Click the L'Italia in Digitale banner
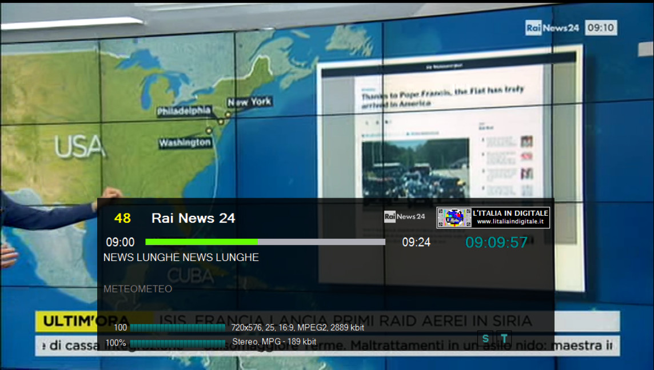The width and height of the screenshot is (654, 370). click(x=493, y=218)
